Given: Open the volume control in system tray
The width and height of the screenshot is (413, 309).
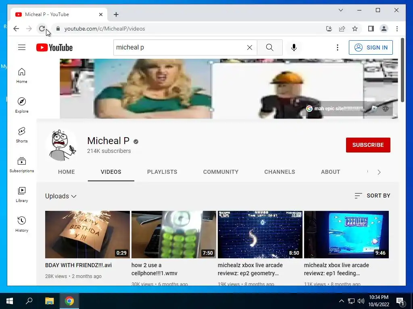Looking at the screenshot, I should (361, 301).
